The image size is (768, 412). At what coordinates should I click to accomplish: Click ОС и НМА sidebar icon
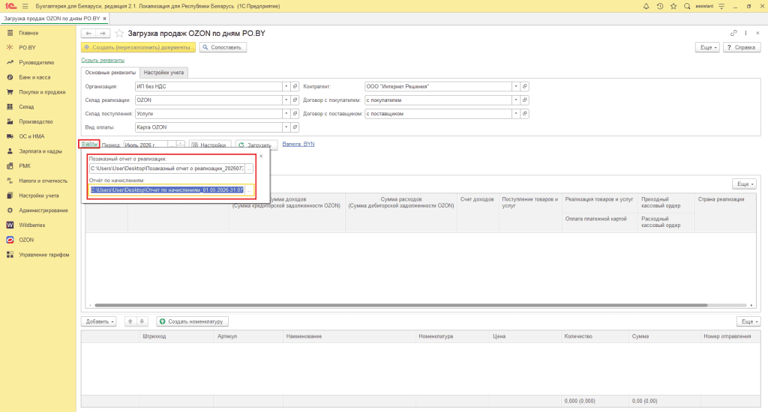(10, 136)
